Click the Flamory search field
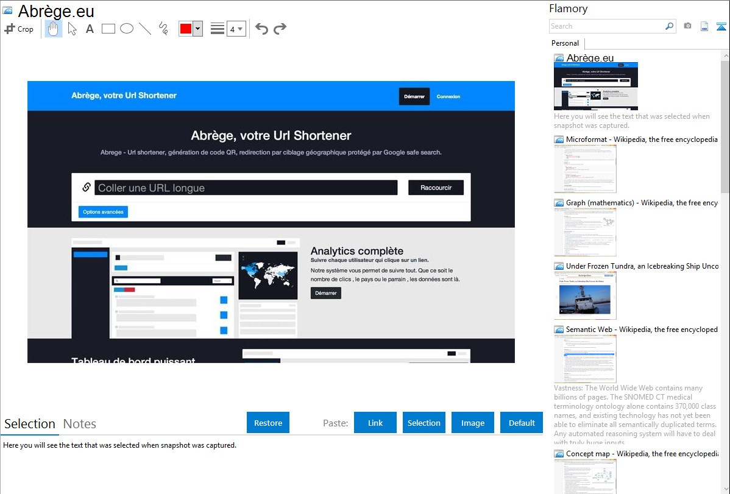 click(607, 26)
